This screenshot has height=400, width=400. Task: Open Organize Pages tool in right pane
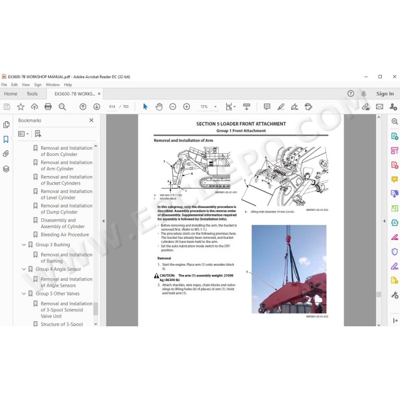(x=394, y=150)
